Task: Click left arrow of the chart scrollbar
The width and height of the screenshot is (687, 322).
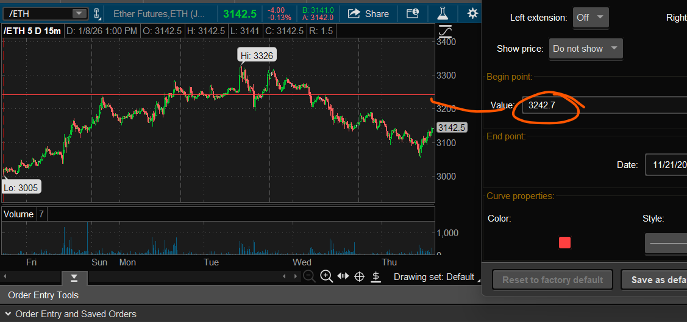Action: (5, 276)
